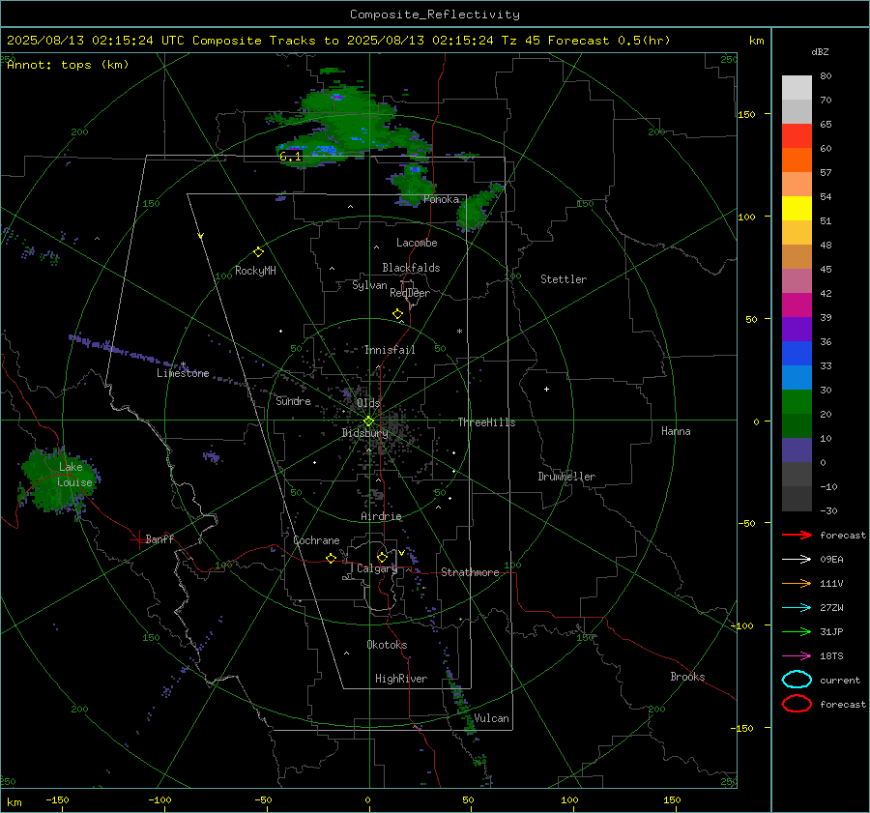Click the Blackfalds city label
Viewport: 870px width, 813px height.
tap(411, 268)
